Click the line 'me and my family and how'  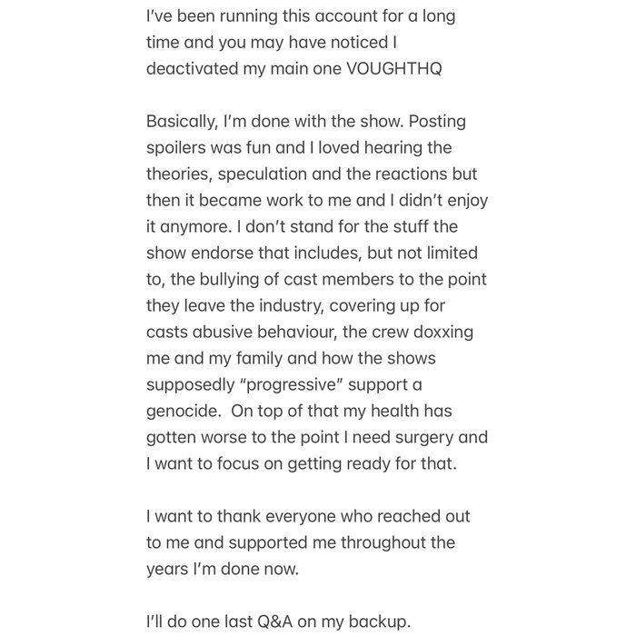[291, 359]
